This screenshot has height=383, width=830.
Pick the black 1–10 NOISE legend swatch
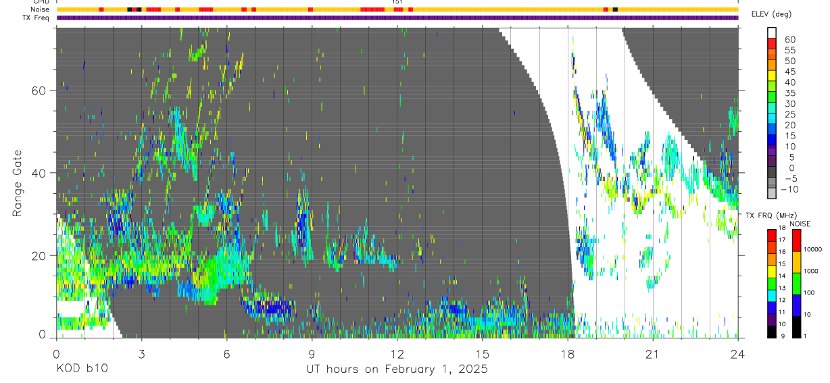pos(796,327)
